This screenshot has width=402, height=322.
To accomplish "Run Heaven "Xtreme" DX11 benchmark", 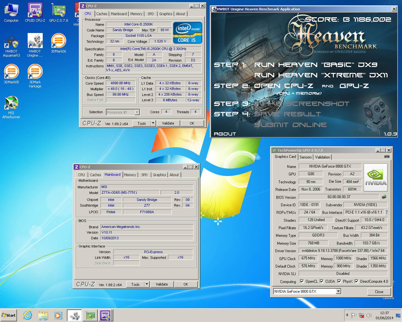I will click(321, 75).
